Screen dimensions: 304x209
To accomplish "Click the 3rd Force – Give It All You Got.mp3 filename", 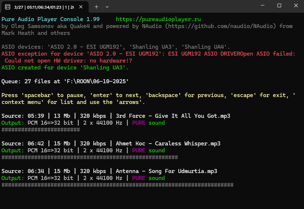I will coord(173,116).
